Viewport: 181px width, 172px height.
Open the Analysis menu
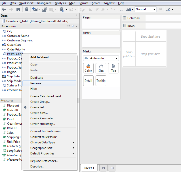coord(60,3)
